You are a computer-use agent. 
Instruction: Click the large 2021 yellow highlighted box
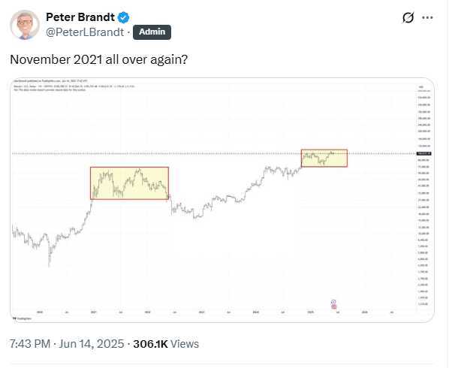[129, 183]
